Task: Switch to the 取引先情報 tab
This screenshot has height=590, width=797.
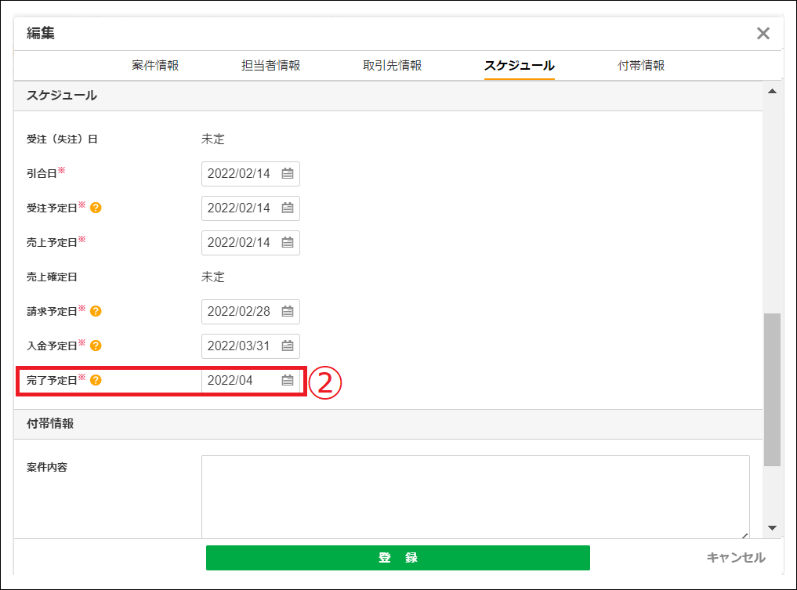Action: (392, 66)
